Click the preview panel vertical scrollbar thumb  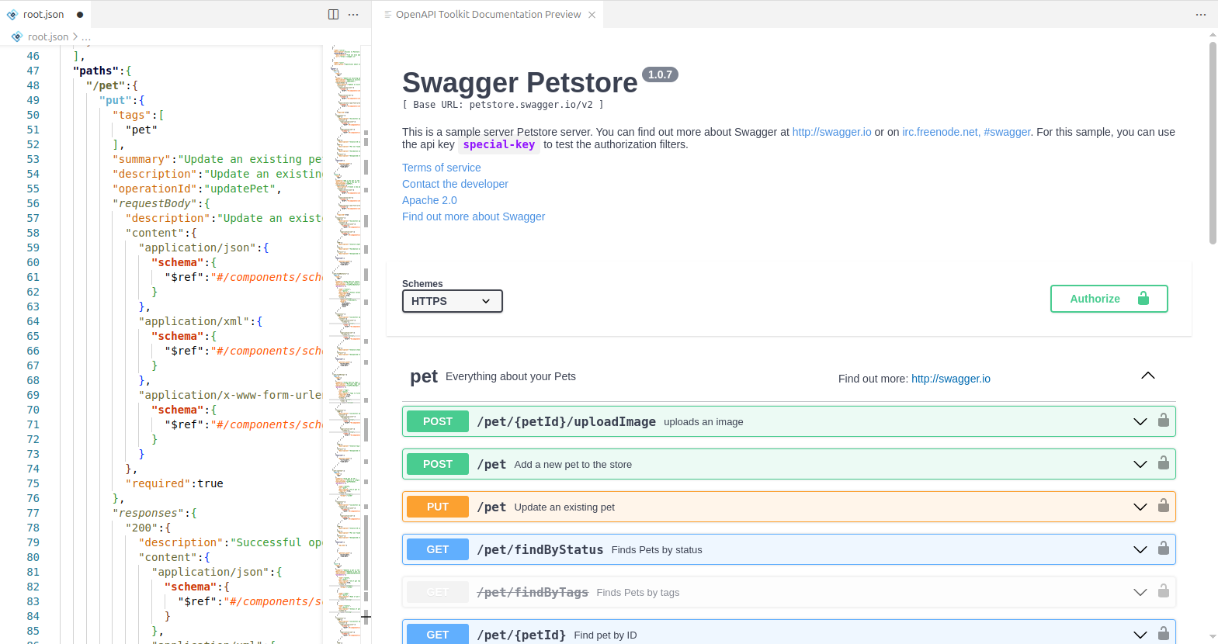1213,143
